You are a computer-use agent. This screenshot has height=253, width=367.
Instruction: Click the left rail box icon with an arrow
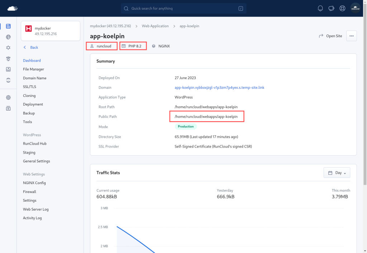tap(8, 69)
